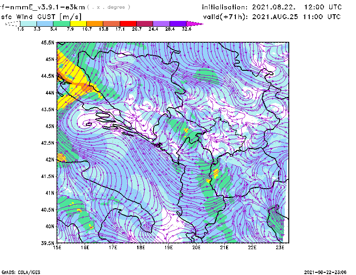Click the orange 10.7–13.8 legend swatch
This screenshot has height=275, width=356.
coord(95,24)
